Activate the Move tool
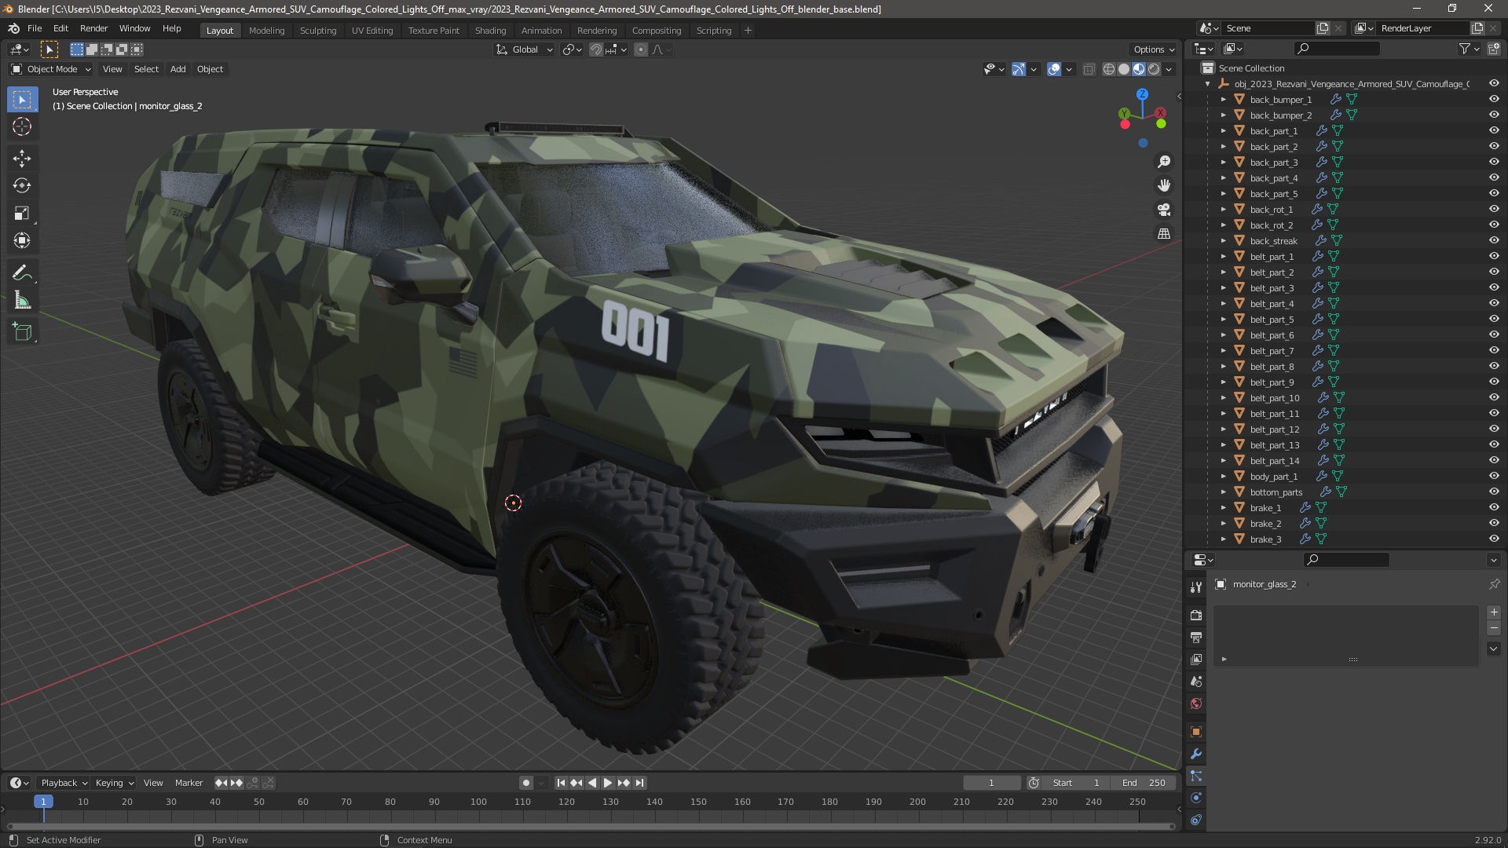This screenshot has height=848, width=1508. coord(22,159)
